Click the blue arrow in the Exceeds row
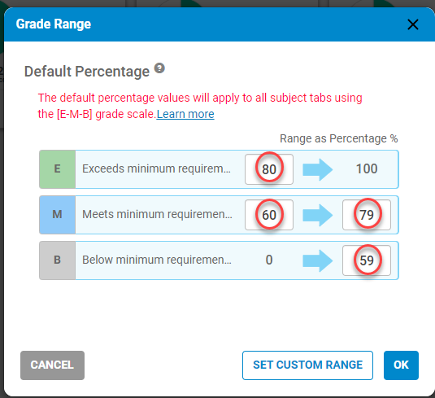435x398 pixels. (318, 169)
